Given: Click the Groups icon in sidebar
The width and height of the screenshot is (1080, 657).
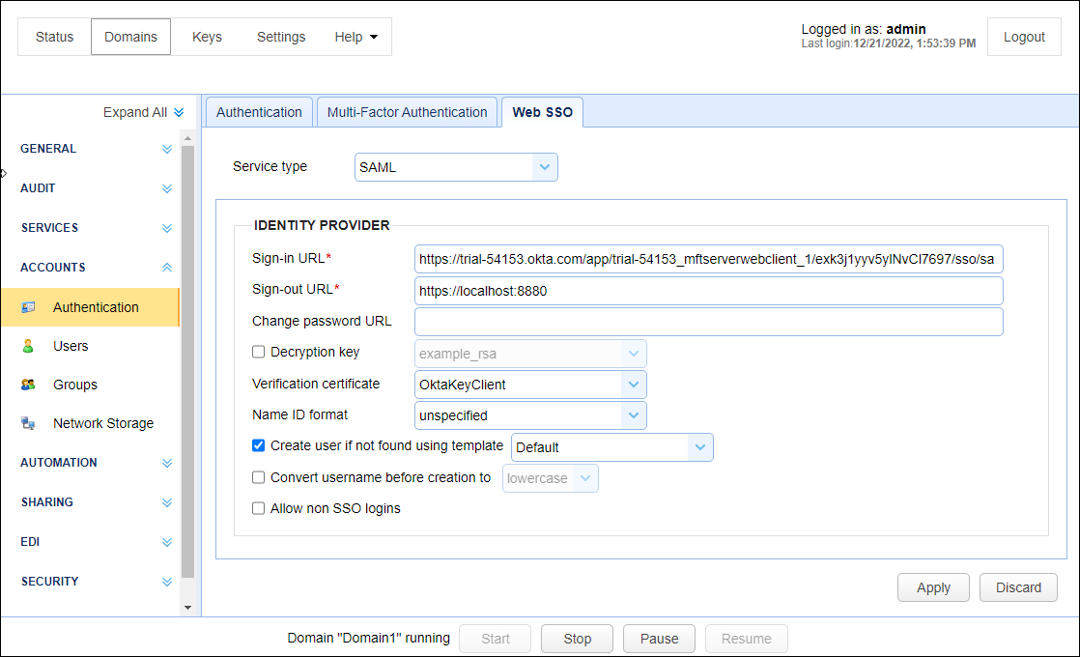Looking at the screenshot, I should pyautogui.click(x=28, y=385).
